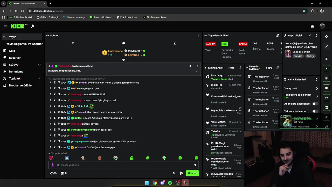Image resolution: width=332 pixels, height=187 pixels.
Task: Open Yavaş mod settings chevron
Action: (317, 89)
